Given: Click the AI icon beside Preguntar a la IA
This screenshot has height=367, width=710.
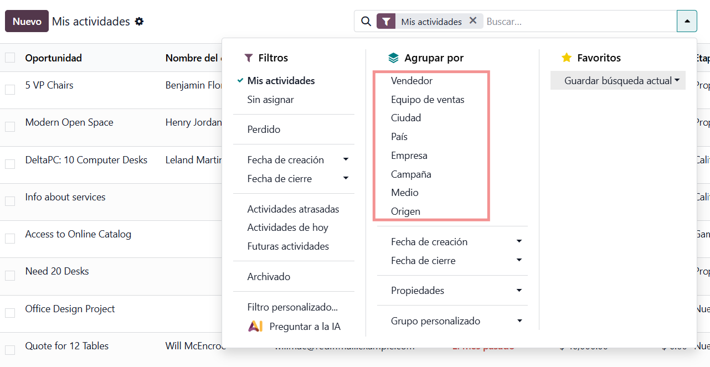Looking at the screenshot, I should point(255,327).
